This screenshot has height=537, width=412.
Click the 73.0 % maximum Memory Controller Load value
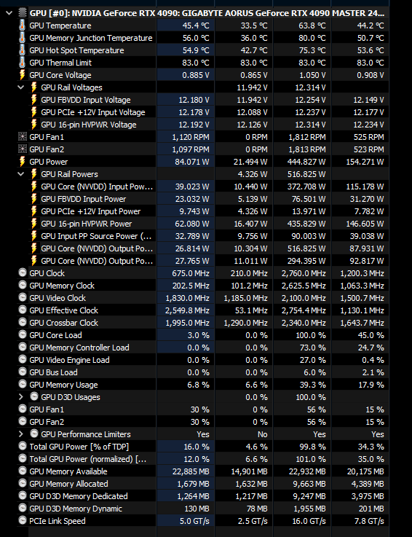(x=313, y=348)
